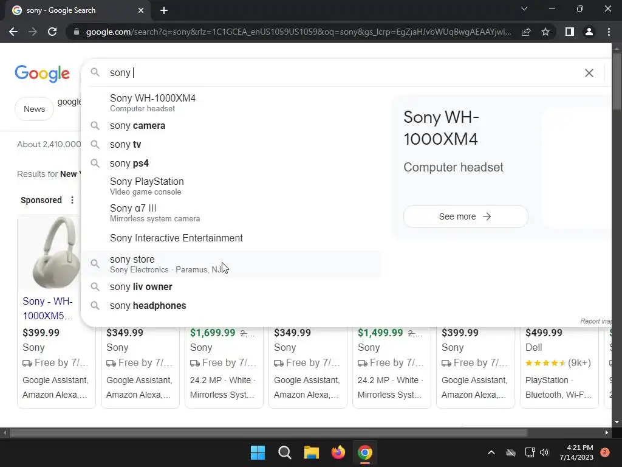This screenshot has width=622, height=467.
Task: Click the '$1,699.99' product price
Action: [x=213, y=333]
